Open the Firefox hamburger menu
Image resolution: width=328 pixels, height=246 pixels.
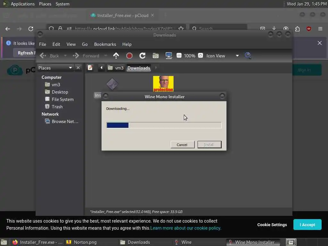[x=320, y=29]
